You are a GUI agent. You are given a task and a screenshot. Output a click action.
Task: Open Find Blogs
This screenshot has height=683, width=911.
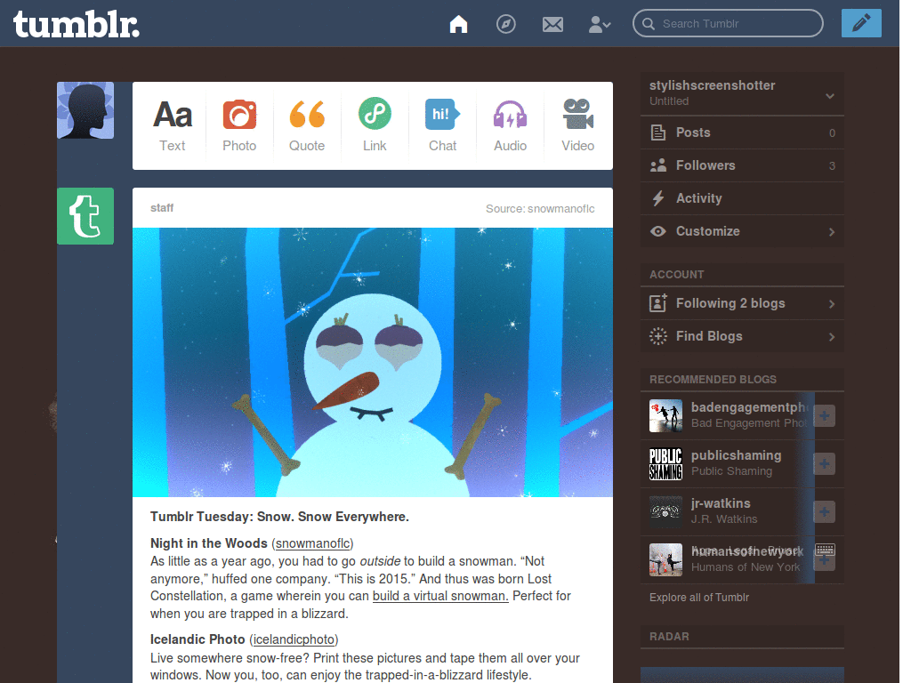pyautogui.click(x=742, y=336)
